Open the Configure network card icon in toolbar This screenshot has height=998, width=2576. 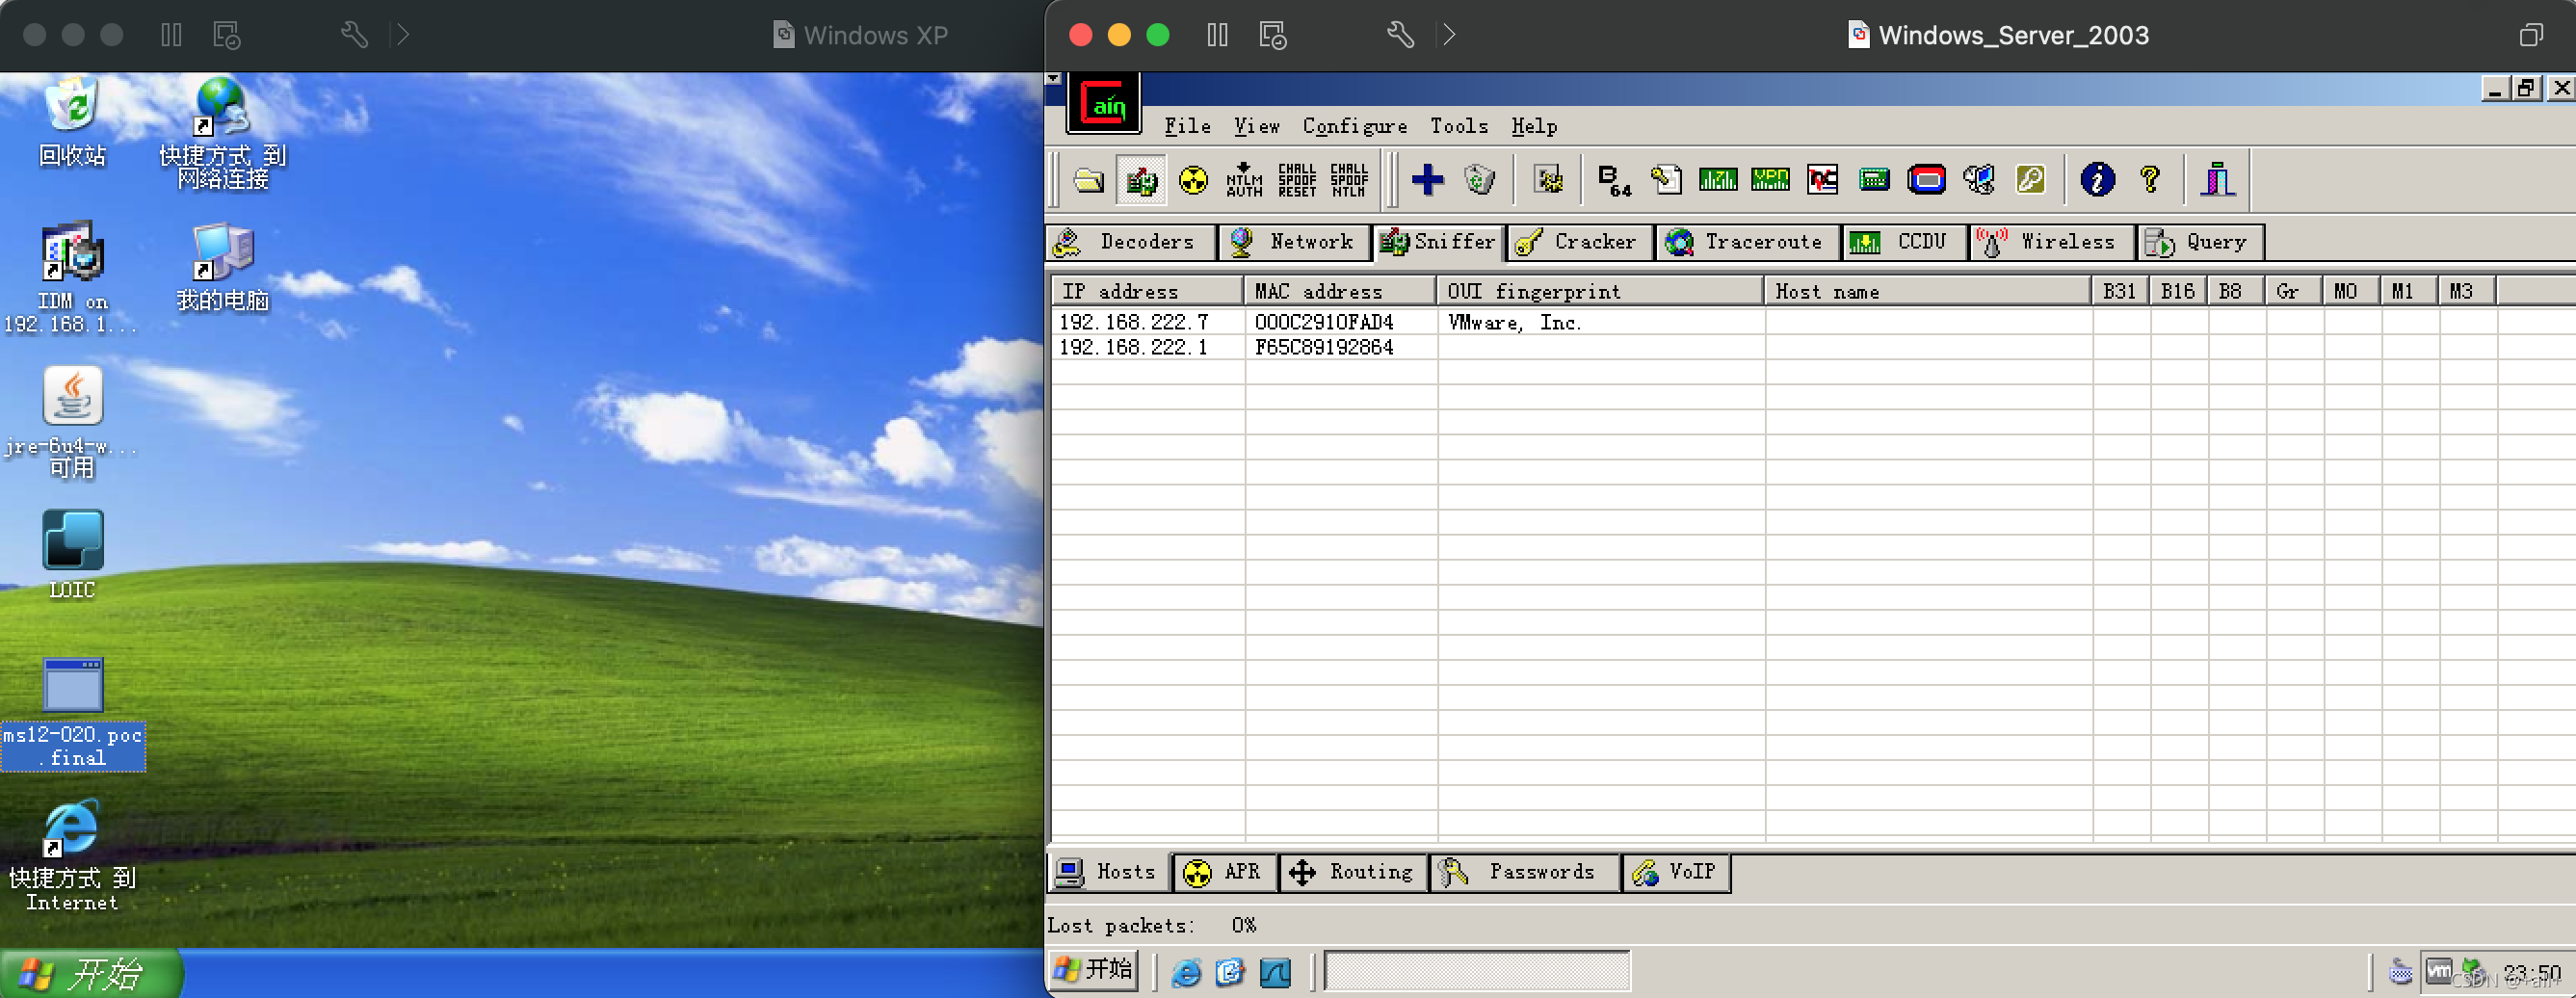click(1548, 180)
